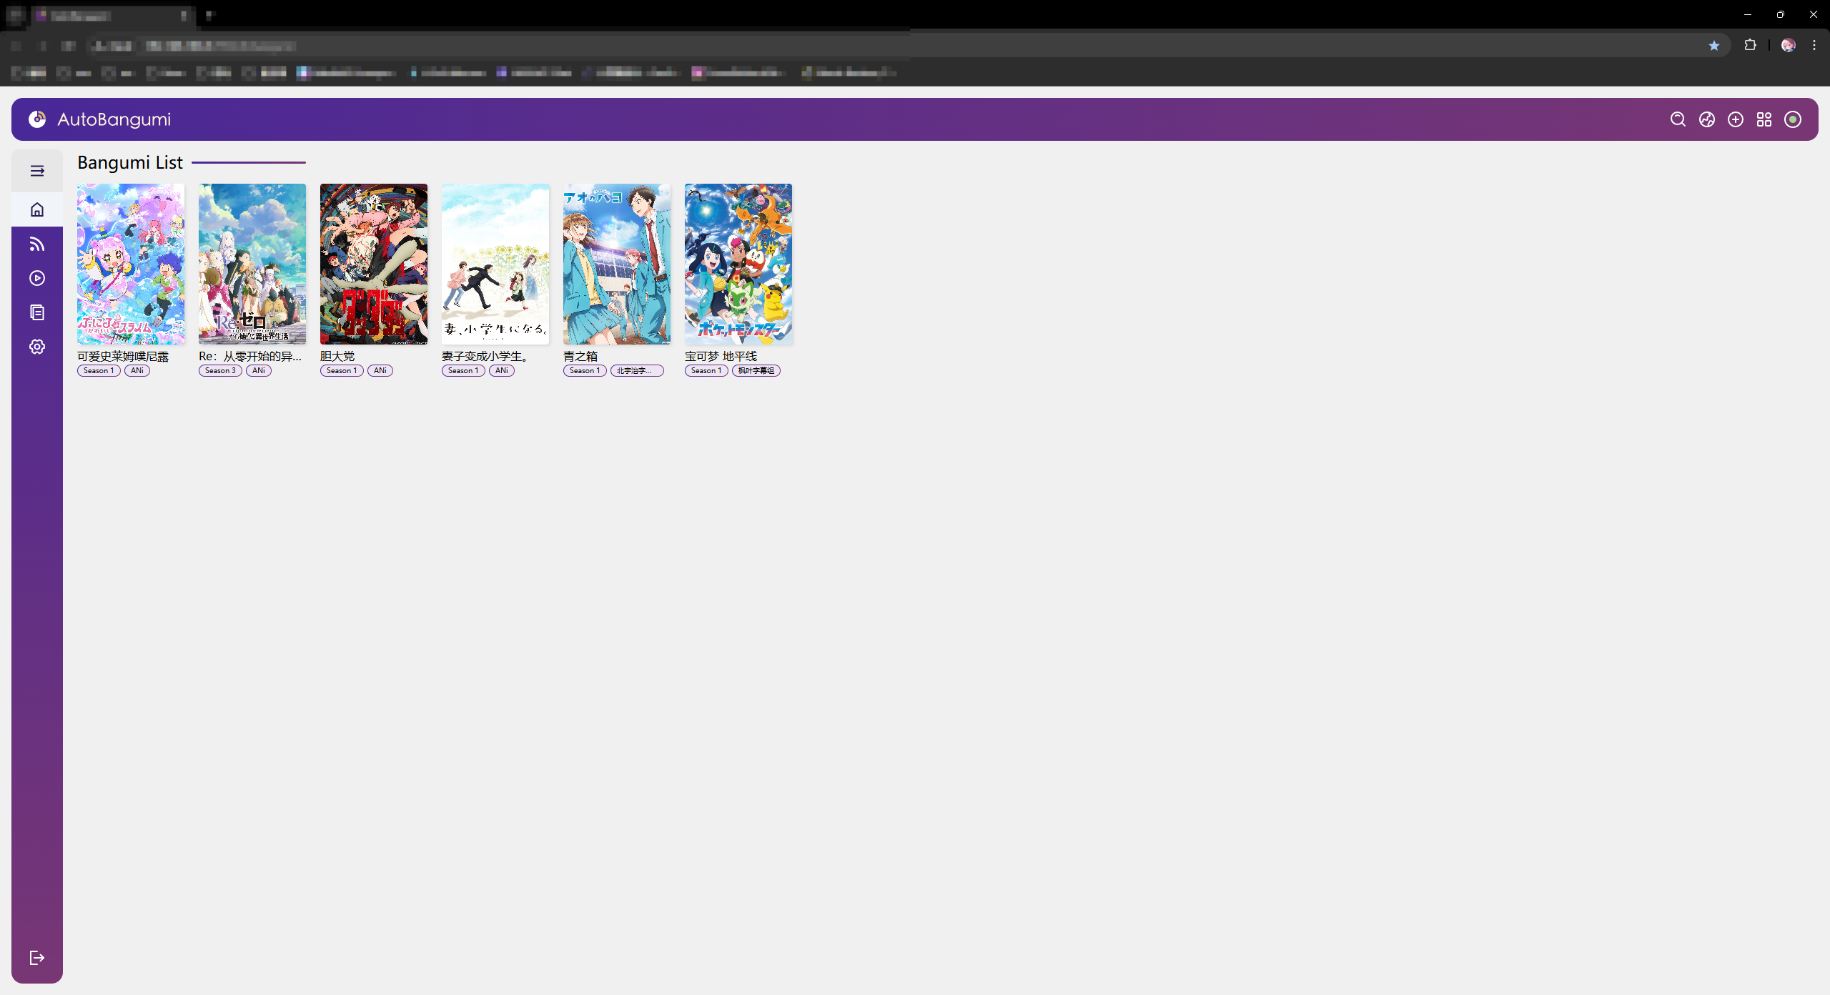The width and height of the screenshot is (1830, 995).
Task: Click ANi tag under 胆大党
Action: point(380,370)
